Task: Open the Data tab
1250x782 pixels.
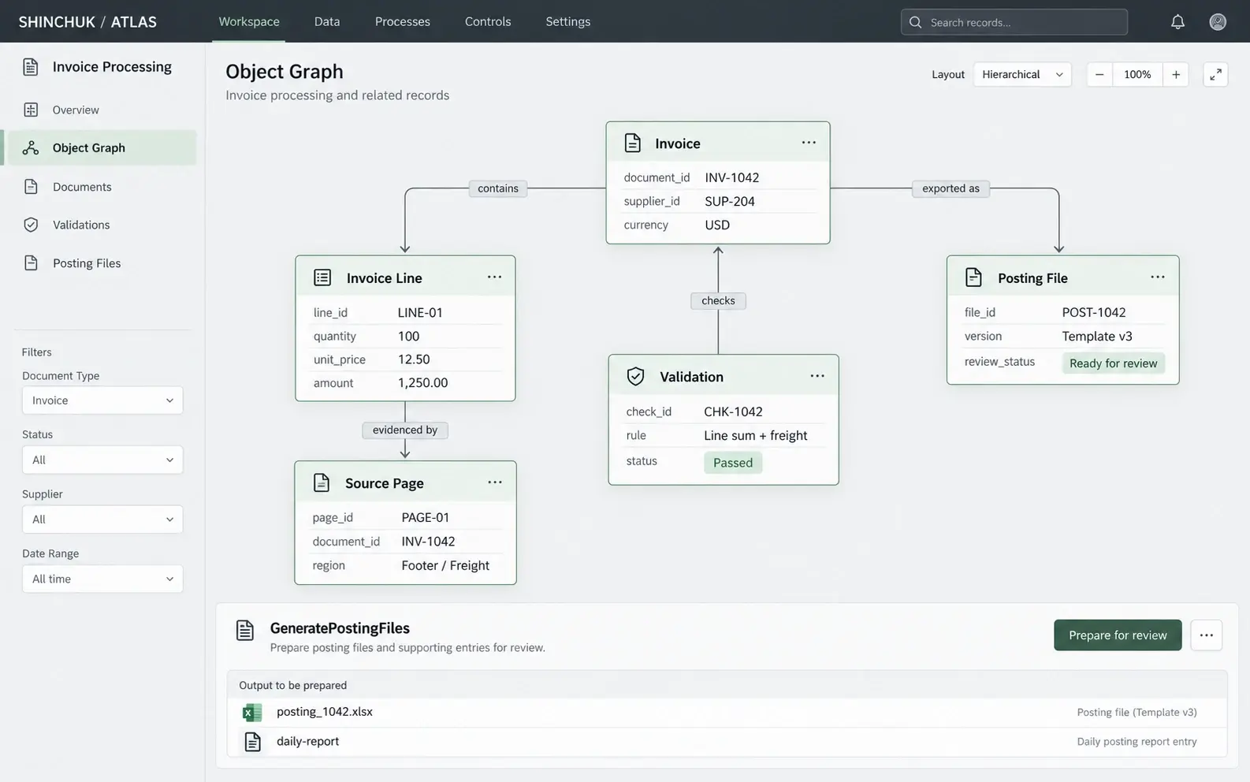Action: (x=327, y=21)
